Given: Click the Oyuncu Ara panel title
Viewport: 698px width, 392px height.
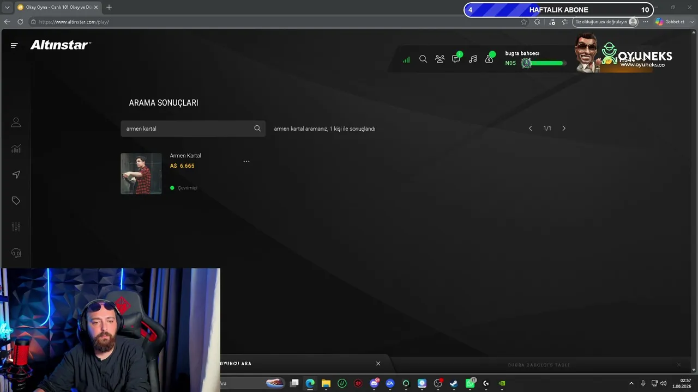Looking at the screenshot, I should (x=236, y=364).
